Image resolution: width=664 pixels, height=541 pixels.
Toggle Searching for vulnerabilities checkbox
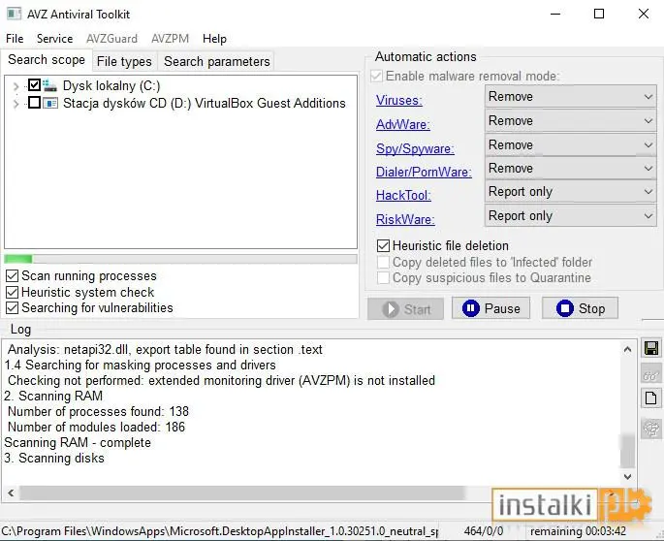click(13, 308)
